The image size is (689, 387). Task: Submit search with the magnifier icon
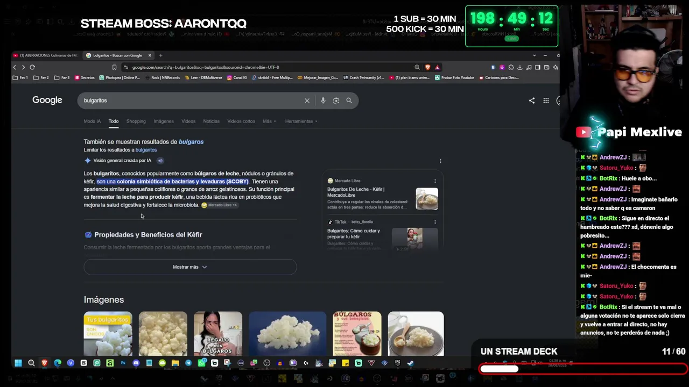tap(349, 101)
